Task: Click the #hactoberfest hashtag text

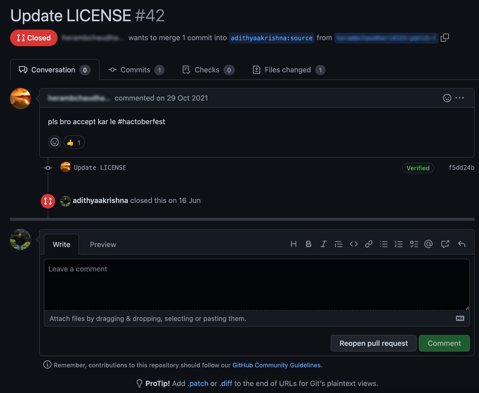Action: click(142, 121)
